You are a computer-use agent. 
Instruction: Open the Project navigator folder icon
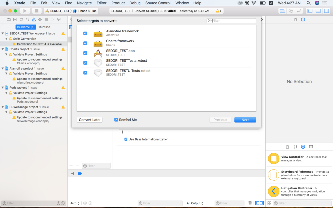(x=9, y=19)
